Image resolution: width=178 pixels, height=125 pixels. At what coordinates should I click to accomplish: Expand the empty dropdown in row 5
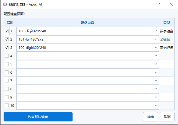tap(87, 64)
